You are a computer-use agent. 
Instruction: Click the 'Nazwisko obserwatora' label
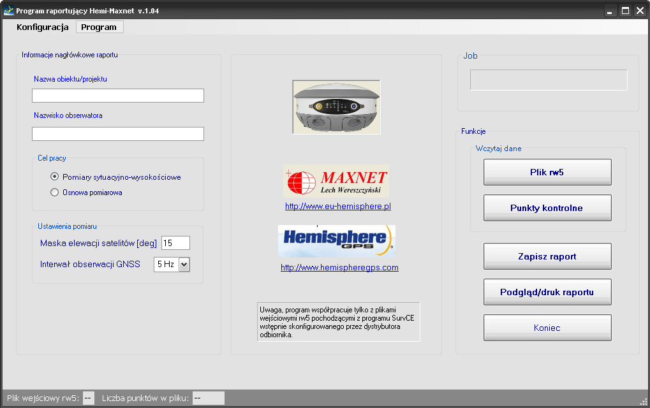pyautogui.click(x=68, y=115)
